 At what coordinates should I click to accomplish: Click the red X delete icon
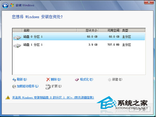(48, 80)
